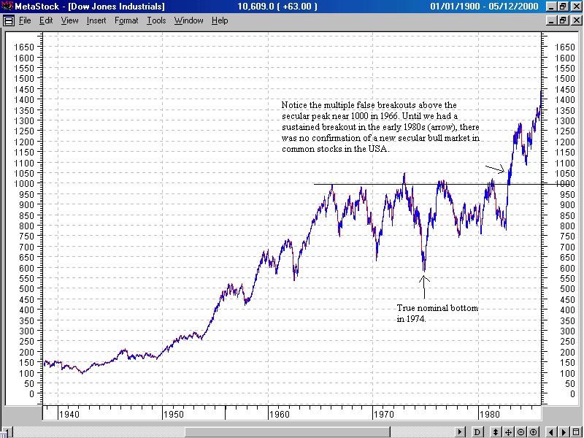Click the horizontal scrollbar right arrow
This screenshot has width=584, height=438.
461,432
